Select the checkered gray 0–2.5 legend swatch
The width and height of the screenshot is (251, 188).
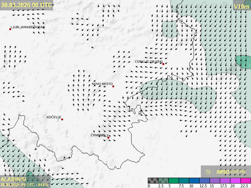[153, 181]
